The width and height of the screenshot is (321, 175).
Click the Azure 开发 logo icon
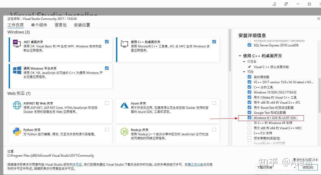click(124, 105)
